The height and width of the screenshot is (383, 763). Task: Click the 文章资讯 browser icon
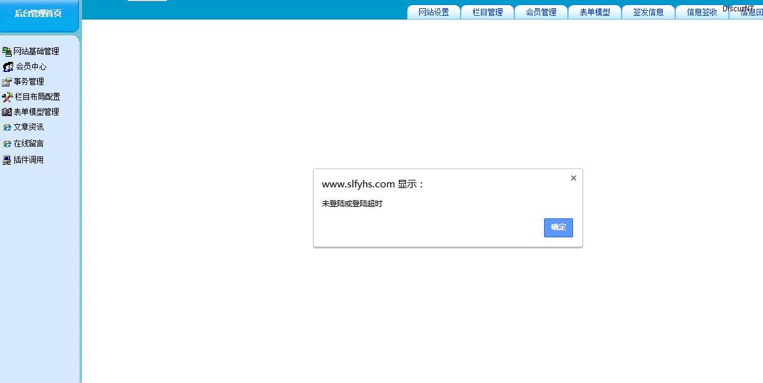tap(7, 127)
